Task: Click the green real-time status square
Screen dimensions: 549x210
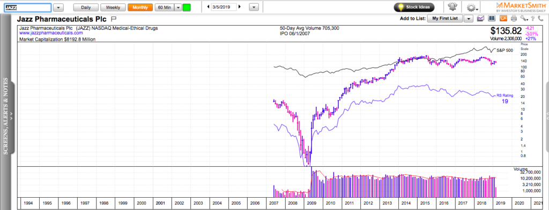Action: [x=187, y=7]
